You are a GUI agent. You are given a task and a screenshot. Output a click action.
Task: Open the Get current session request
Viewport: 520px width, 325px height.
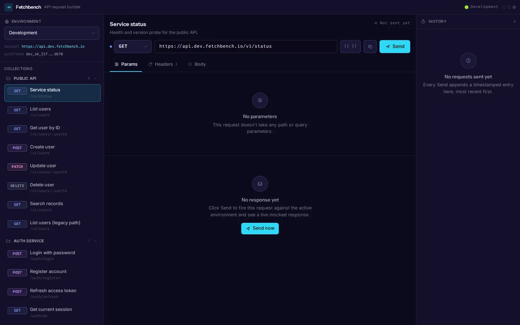click(x=52, y=312)
